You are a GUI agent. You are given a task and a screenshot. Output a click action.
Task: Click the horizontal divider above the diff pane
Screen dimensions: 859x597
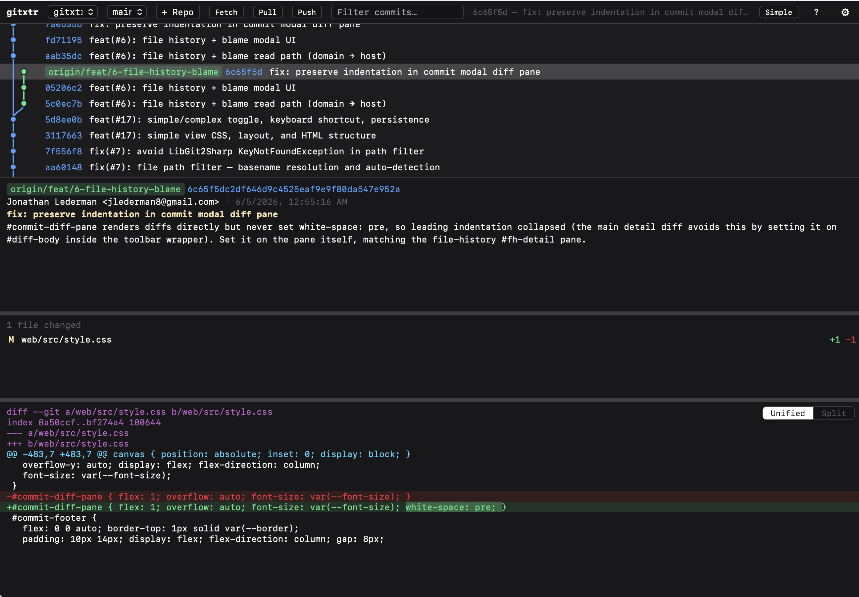coord(429,400)
